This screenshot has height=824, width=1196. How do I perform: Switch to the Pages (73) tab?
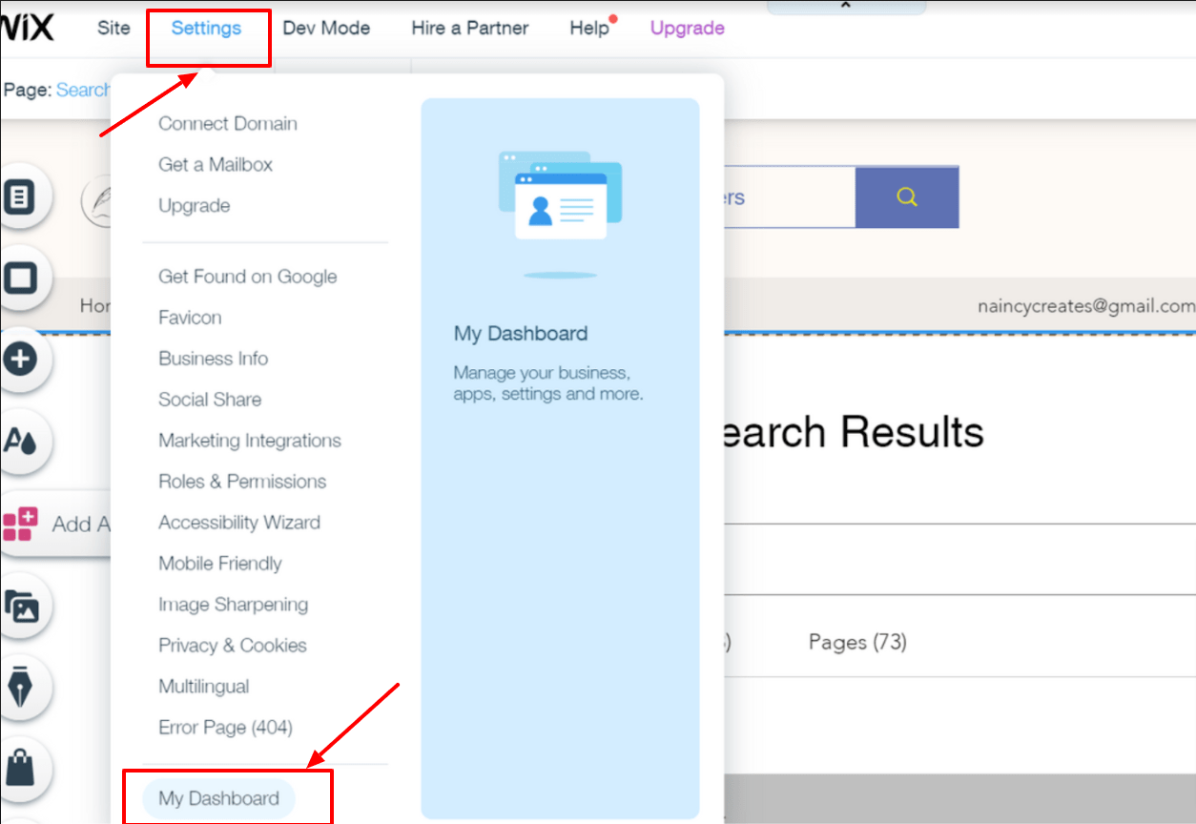coord(856,642)
